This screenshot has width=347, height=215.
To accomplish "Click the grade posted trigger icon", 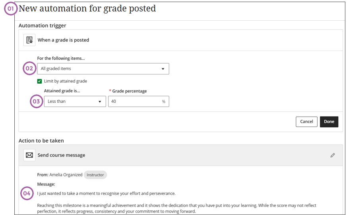I will 29,40.
